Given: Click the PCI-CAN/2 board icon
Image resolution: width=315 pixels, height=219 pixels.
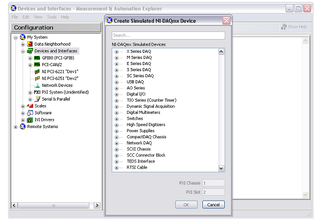Looking at the screenshot, I should (37, 65).
